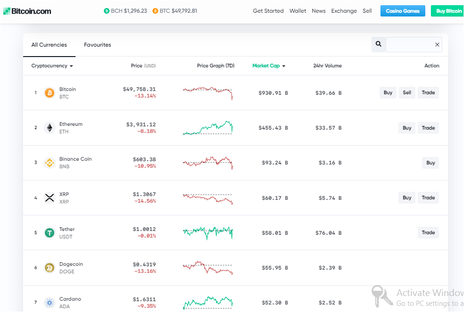Open Get Started menu item
This screenshot has height=312, width=464.
click(268, 11)
